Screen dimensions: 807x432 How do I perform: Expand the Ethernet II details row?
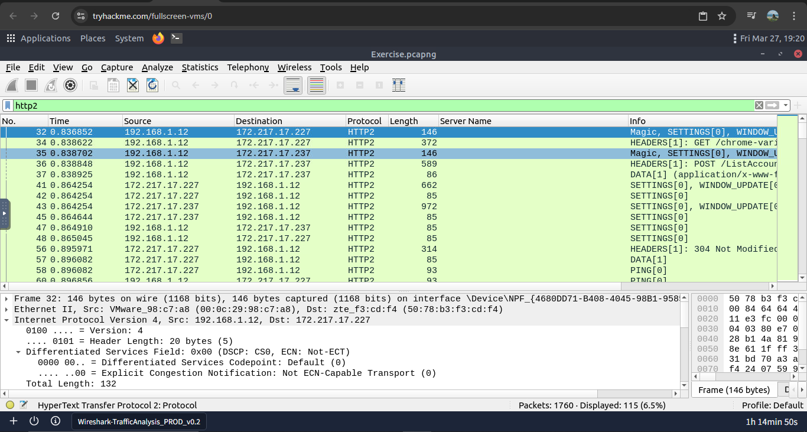pos(7,309)
